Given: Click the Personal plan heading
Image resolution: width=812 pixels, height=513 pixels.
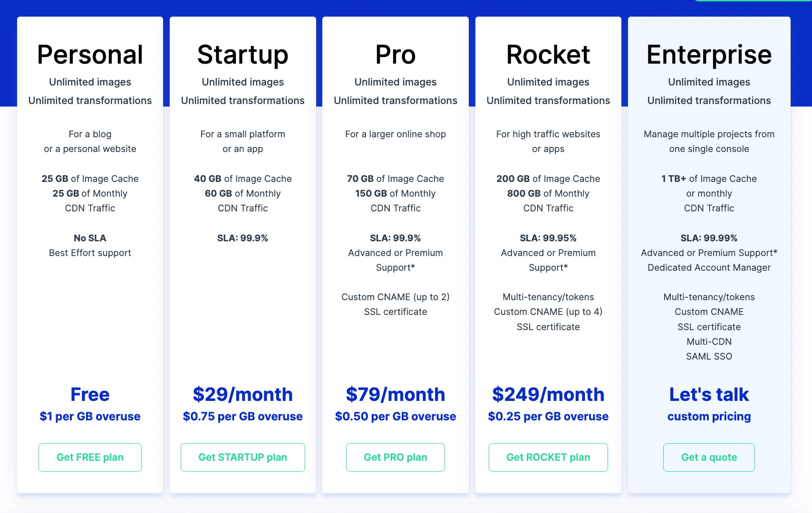Looking at the screenshot, I should [x=90, y=55].
